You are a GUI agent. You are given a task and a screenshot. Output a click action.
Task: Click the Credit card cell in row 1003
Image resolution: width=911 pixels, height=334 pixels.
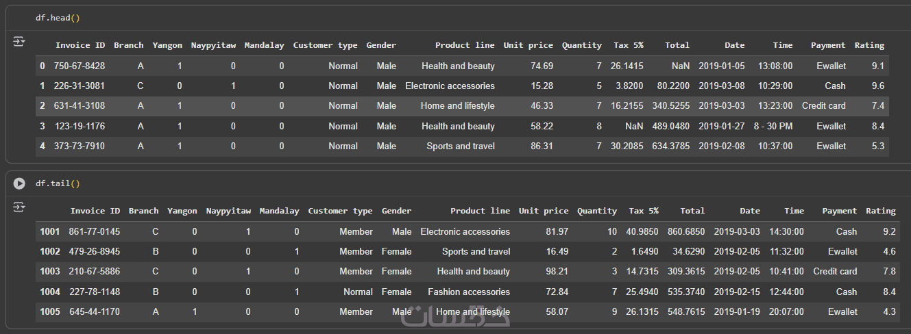[835, 271]
